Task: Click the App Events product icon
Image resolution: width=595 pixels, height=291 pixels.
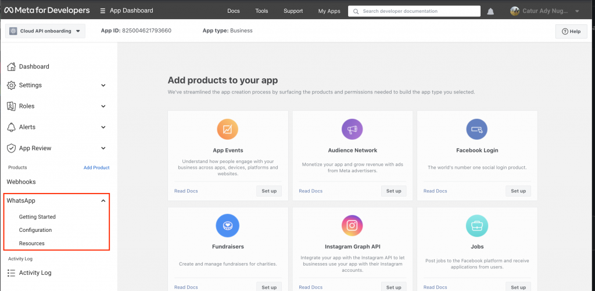Action: pos(228,129)
